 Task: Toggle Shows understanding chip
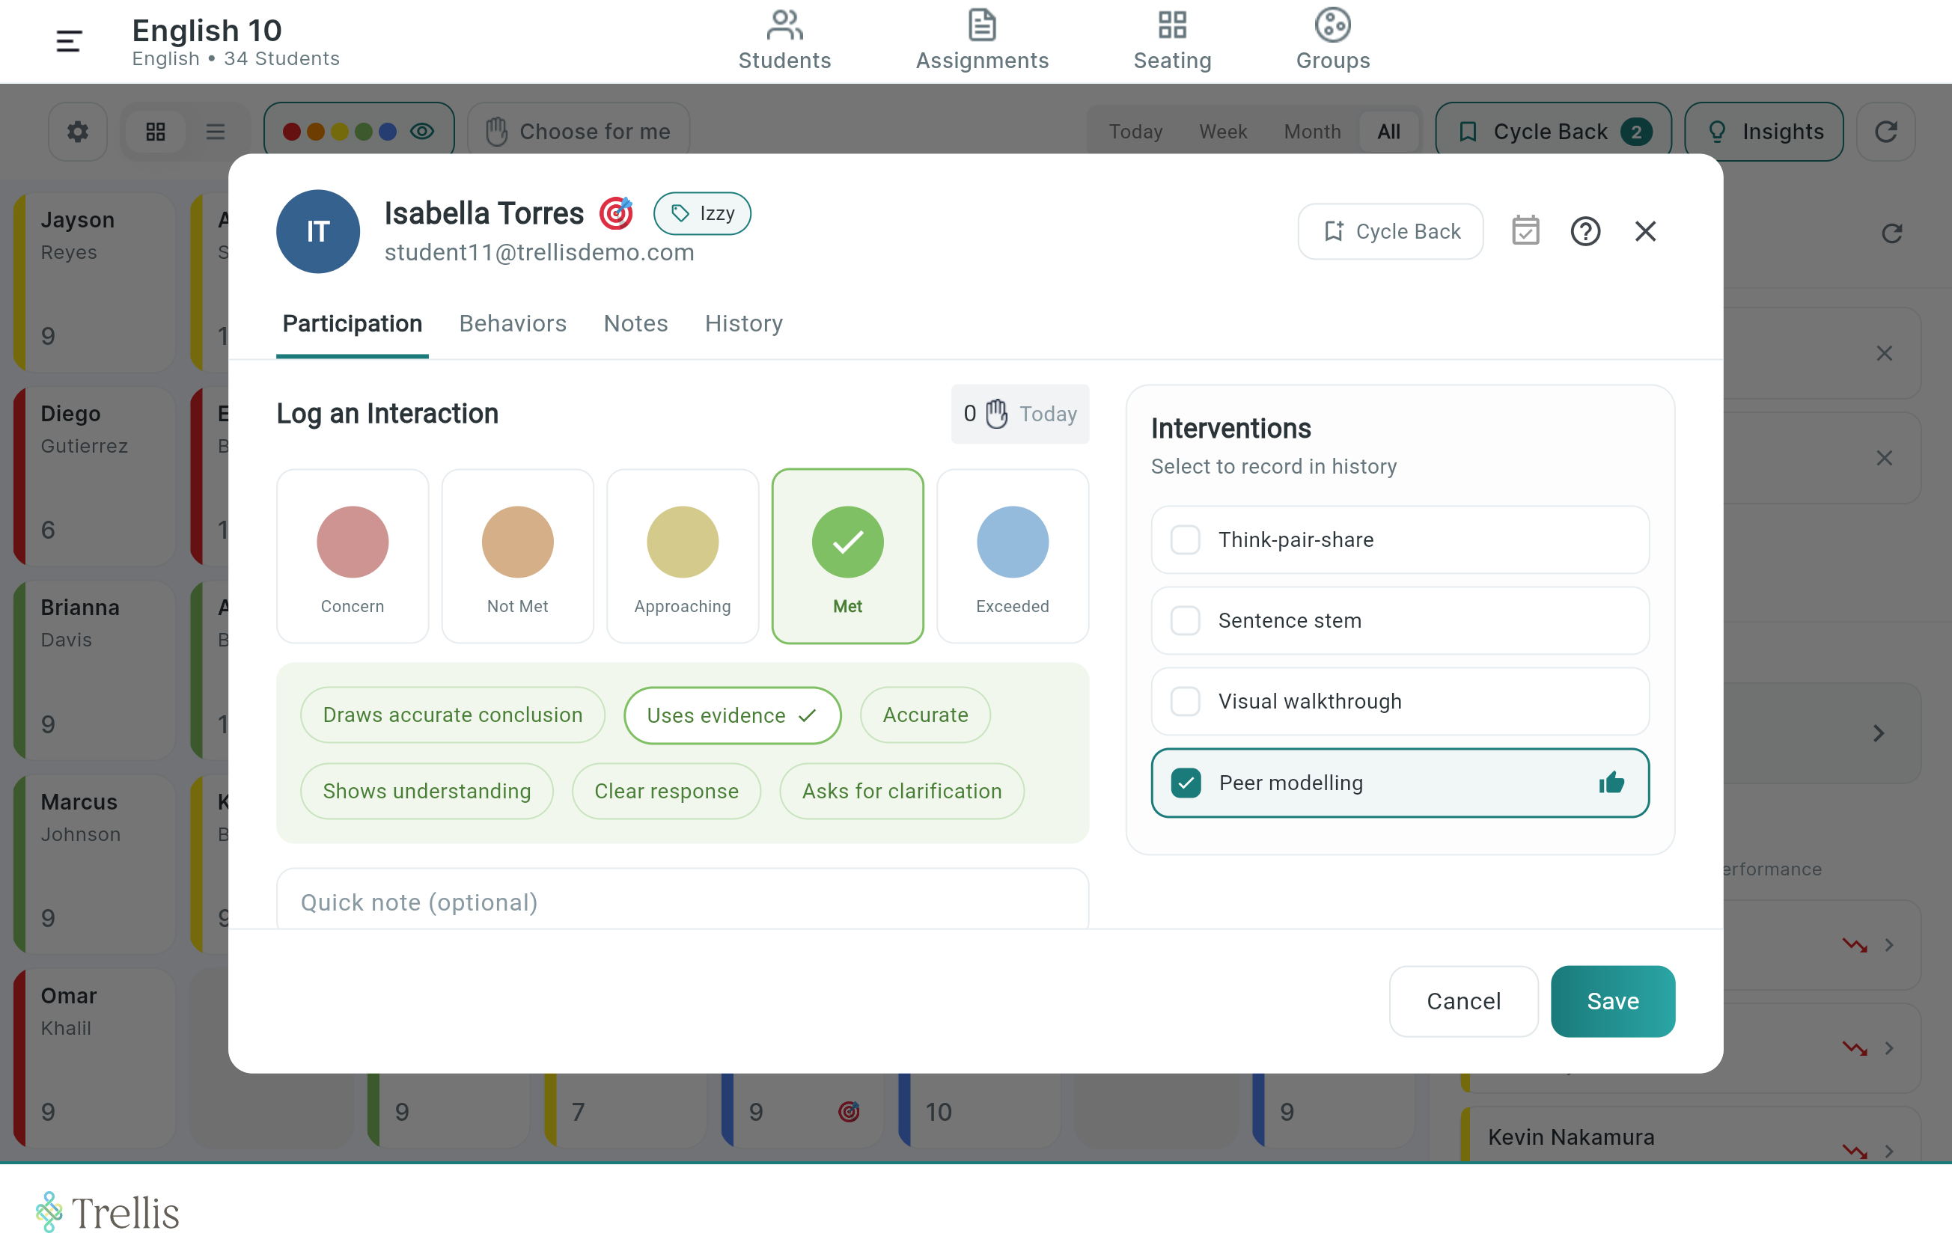point(427,791)
